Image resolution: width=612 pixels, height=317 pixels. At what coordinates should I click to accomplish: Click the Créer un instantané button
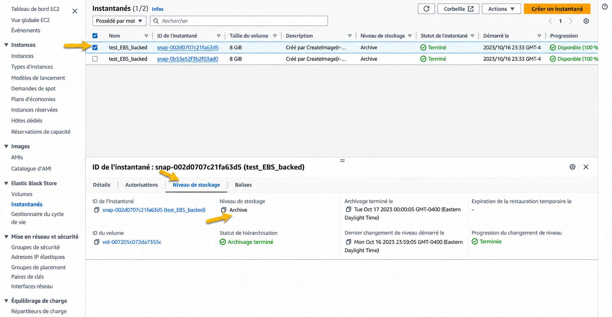(x=557, y=9)
